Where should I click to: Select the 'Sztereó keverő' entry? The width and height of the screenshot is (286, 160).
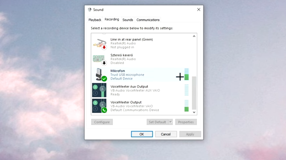[x=142, y=59]
